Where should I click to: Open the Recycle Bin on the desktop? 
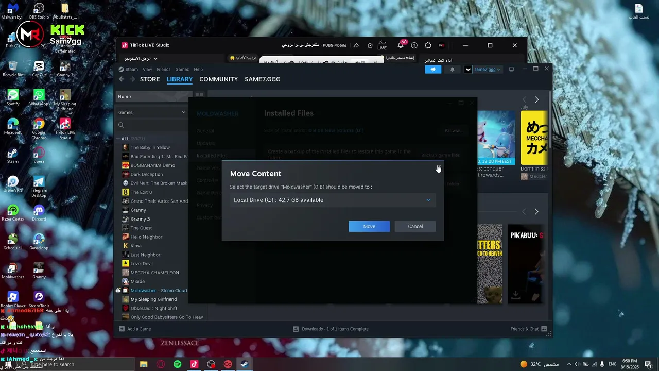coord(13,69)
